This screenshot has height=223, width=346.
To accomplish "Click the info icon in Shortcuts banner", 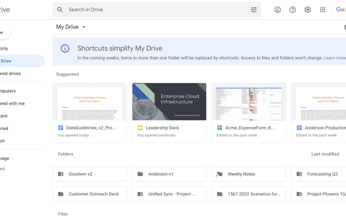I will tap(65, 48).
